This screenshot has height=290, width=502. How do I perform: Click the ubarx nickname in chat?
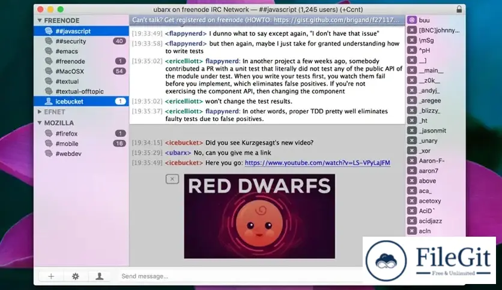pyautogui.click(x=178, y=153)
